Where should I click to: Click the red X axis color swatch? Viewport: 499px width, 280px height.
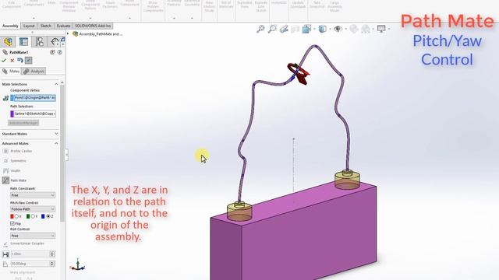12,216
